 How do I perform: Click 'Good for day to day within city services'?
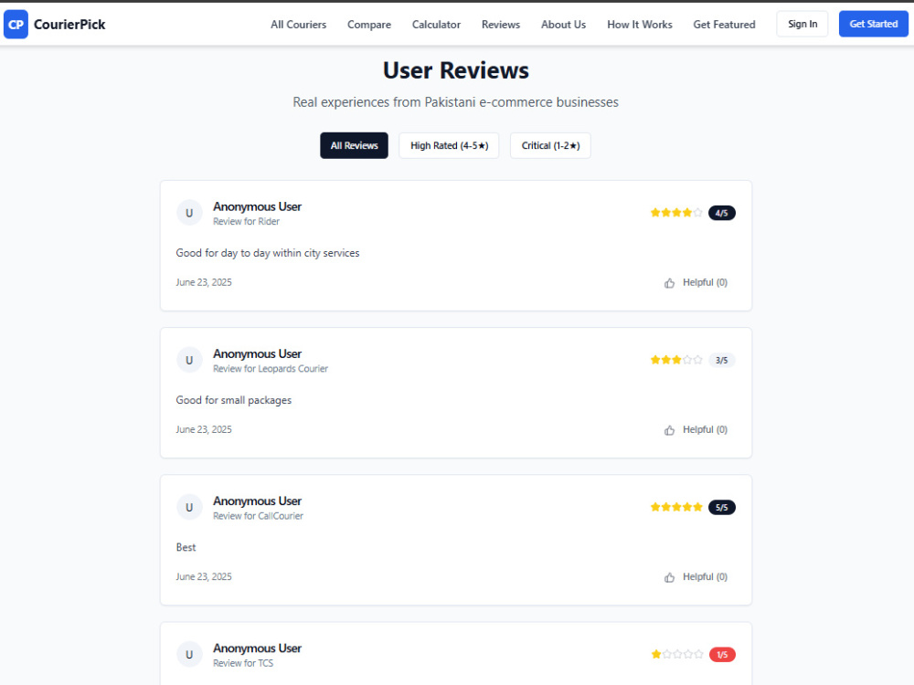coord(268,253)
